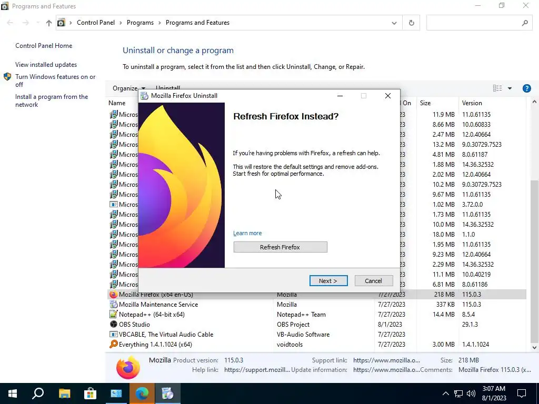Select the Mozilla Maintenance Service entry

pos(158,305)
